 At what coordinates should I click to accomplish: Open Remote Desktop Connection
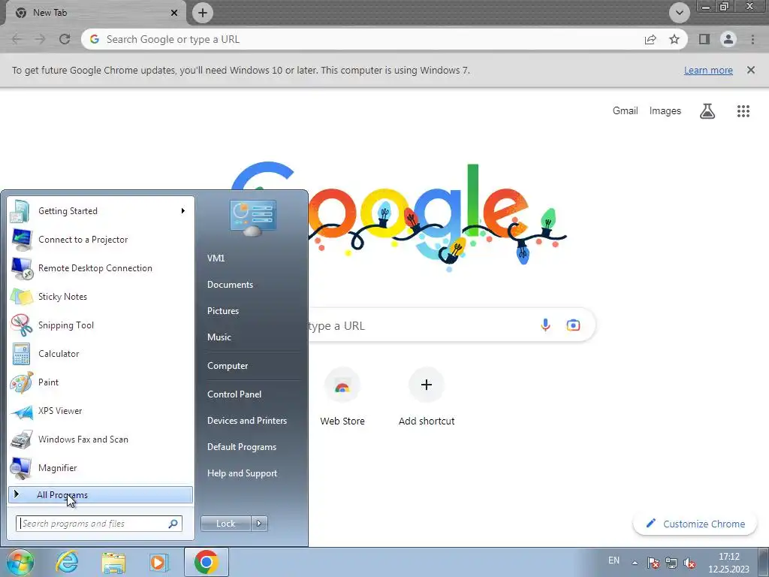pos(101,268)
